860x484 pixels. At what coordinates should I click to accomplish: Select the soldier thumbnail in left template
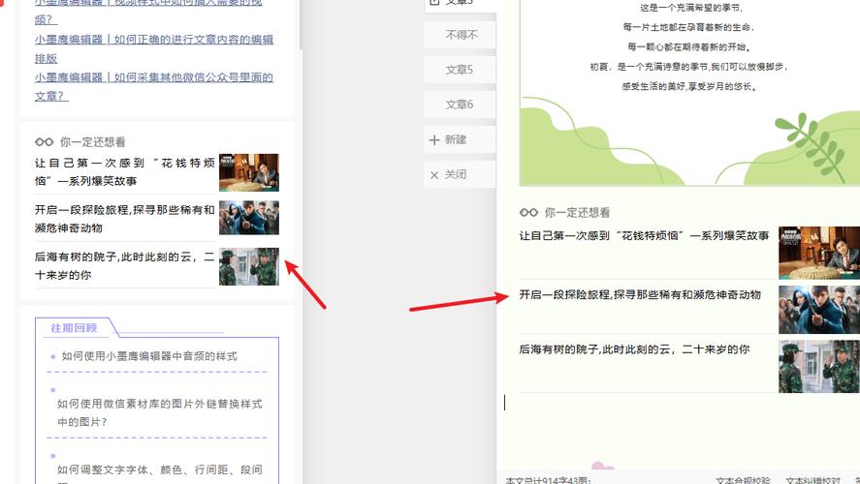[249, 266]
